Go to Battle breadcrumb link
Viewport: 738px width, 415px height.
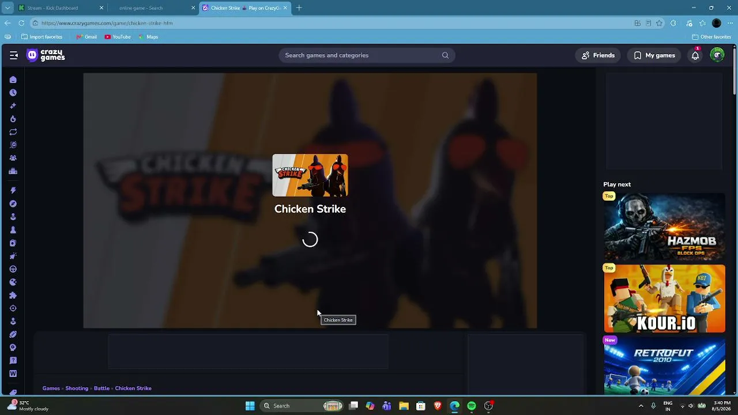(101, 388)
